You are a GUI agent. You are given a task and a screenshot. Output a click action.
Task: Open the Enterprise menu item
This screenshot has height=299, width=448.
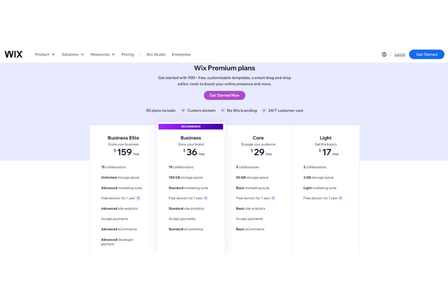181,54
